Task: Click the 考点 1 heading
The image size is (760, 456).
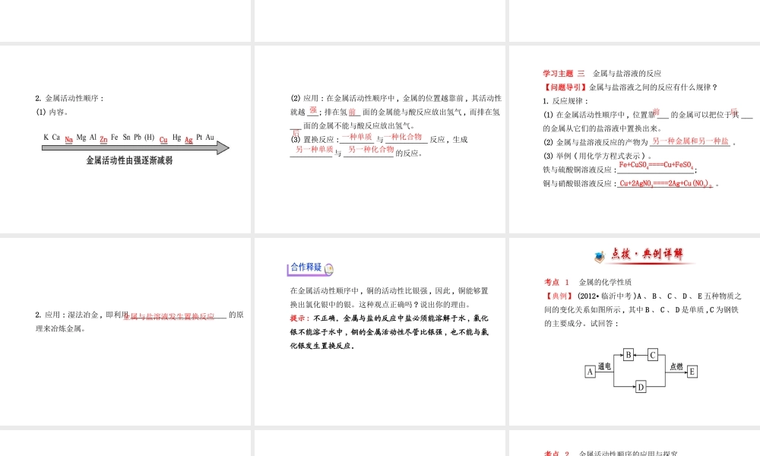Action: pos(556,282)
